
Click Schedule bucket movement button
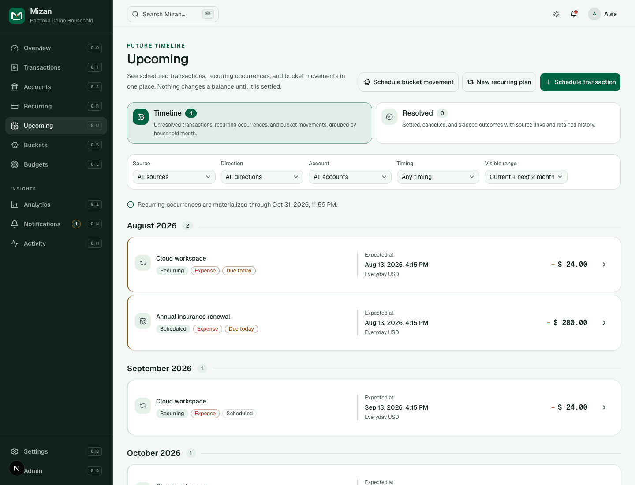[408, 82]
